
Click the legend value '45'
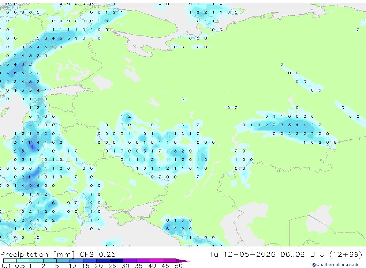pyautogui.click(x=165, y=266)
